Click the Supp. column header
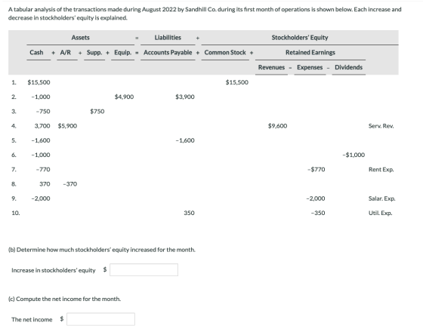 94,52
